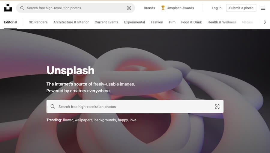This screenshot has height=153, width=270.
Task: Click the Unsplash Awards trophy icon
Action: 163,8
